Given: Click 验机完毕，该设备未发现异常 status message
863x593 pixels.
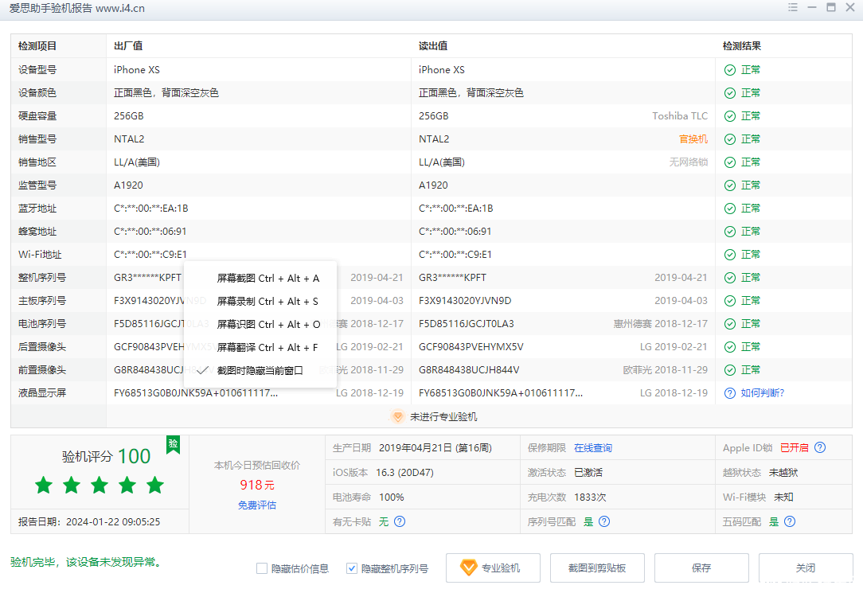Looking at the screenshot, I should [x=86, y=562].
